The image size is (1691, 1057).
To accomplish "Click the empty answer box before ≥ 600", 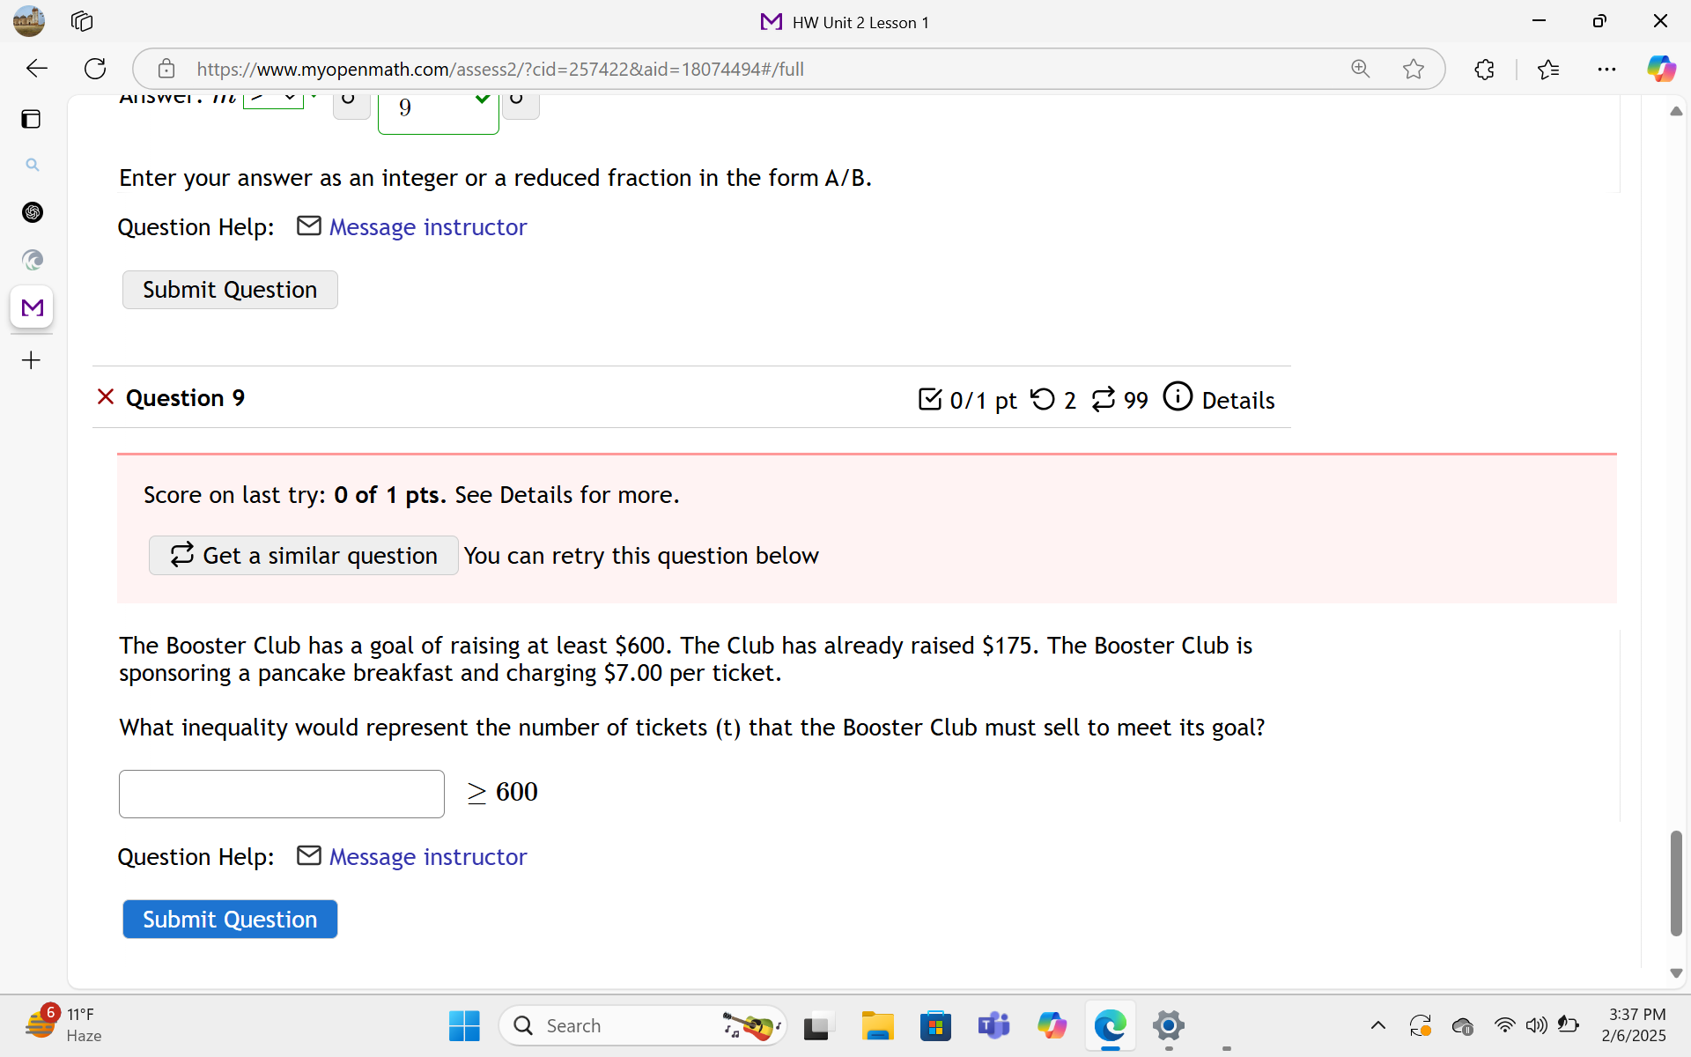I will click(x=281, y=793).
